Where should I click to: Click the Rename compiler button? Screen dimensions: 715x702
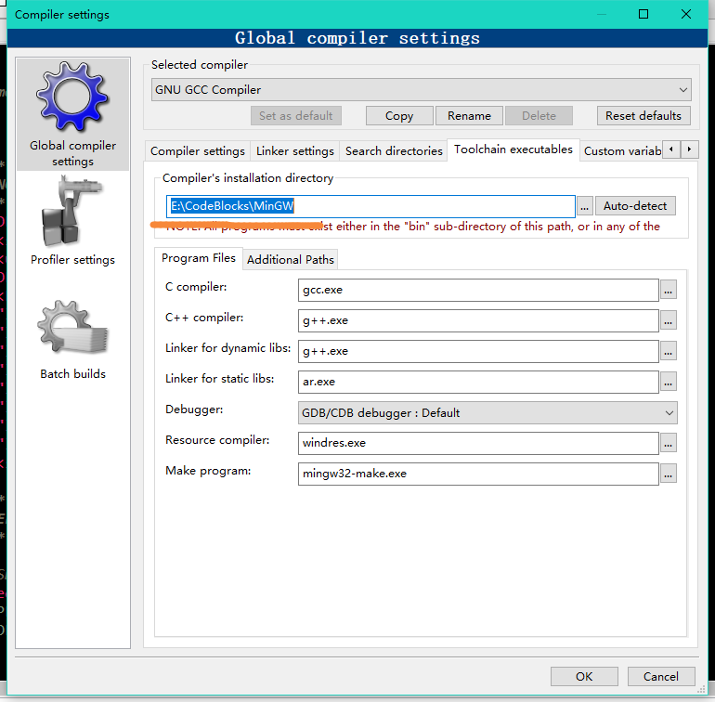[x=469, y=116]
